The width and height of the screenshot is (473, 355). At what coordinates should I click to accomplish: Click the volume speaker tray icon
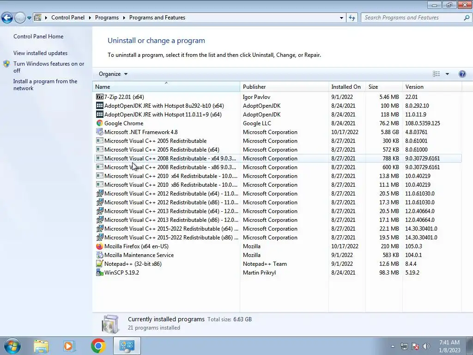click(426, 346)
